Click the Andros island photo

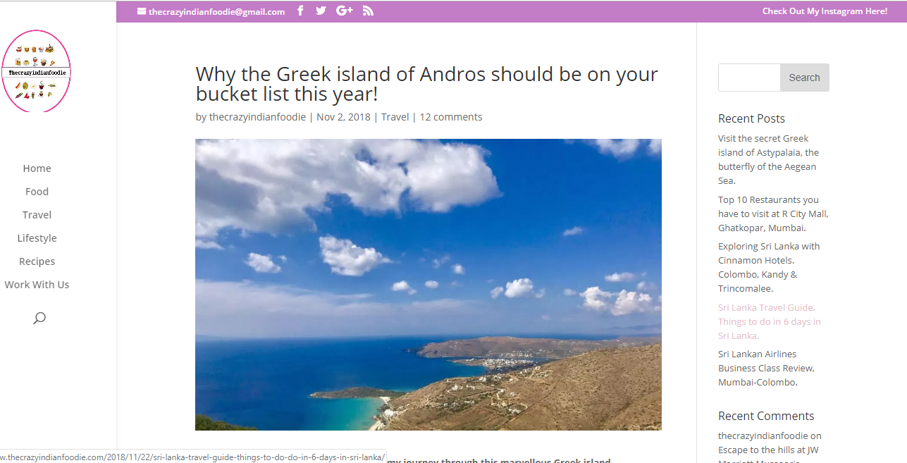click(x=428, y=285)
